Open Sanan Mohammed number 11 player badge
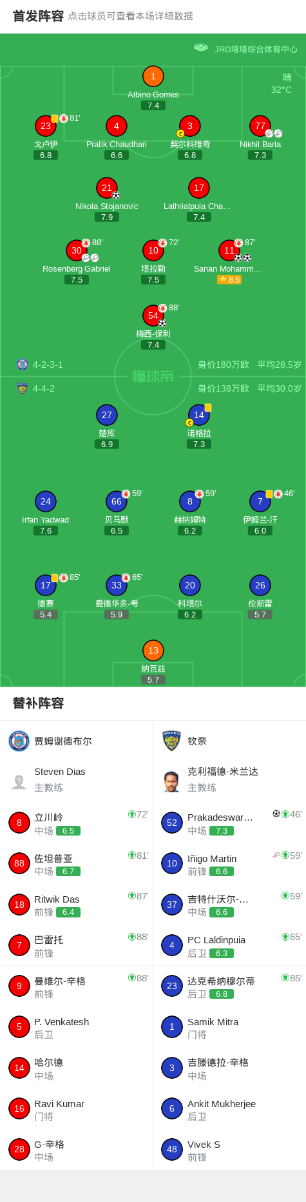Viewport: 306px width, 1202px height. point(229,250)
